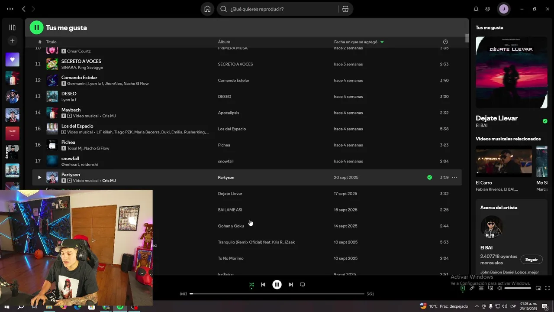Image resolution: width=554 pixels, height=312 pixels.
Task: Skip to next track
Action: click(x=291, y=285)
